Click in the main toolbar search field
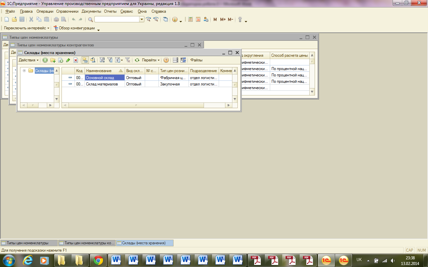 point(117,19)
